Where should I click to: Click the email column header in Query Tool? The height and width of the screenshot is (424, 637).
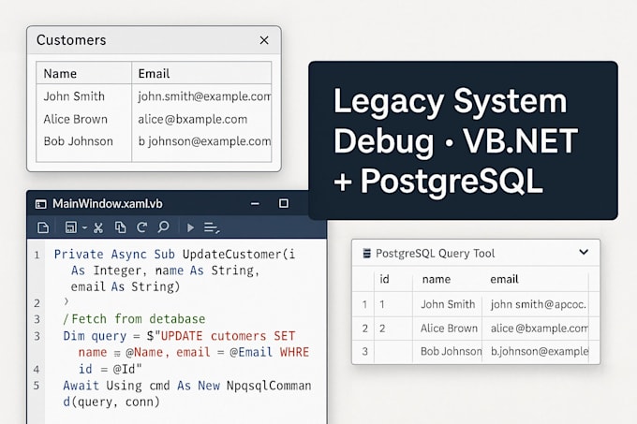click(504, 279)
